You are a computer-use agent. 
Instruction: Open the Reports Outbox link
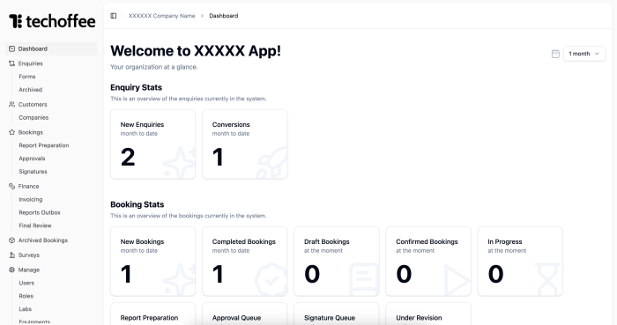point(40,212)
